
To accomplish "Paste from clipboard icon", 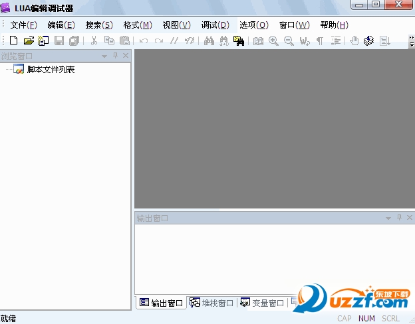I will point(124,40).
